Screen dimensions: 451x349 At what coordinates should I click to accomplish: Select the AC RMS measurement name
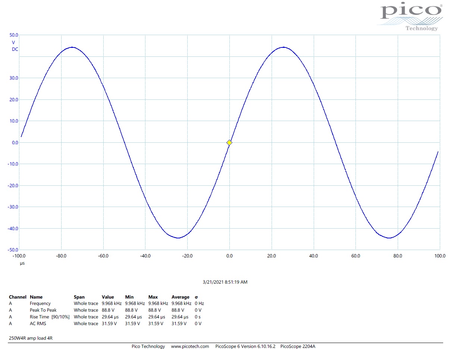click(38, 324)
